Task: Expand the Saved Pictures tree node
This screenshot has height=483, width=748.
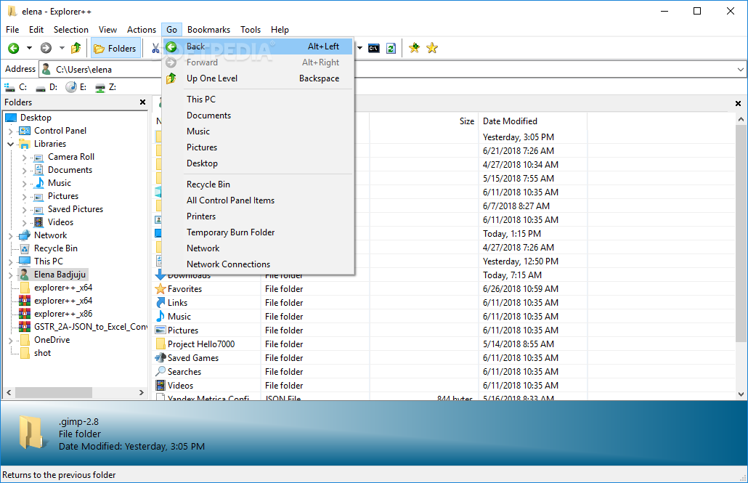Action: 25,209
